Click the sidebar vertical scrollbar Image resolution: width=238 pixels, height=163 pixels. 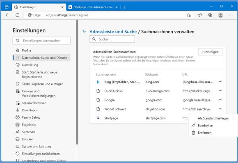[77, 82]
